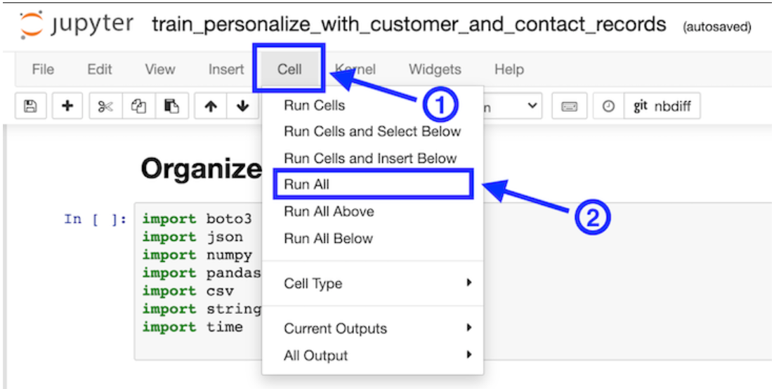The height and width of the screenshot is (389, 774).
Task: Open the command palette keyboard icon
Action: 569,106
